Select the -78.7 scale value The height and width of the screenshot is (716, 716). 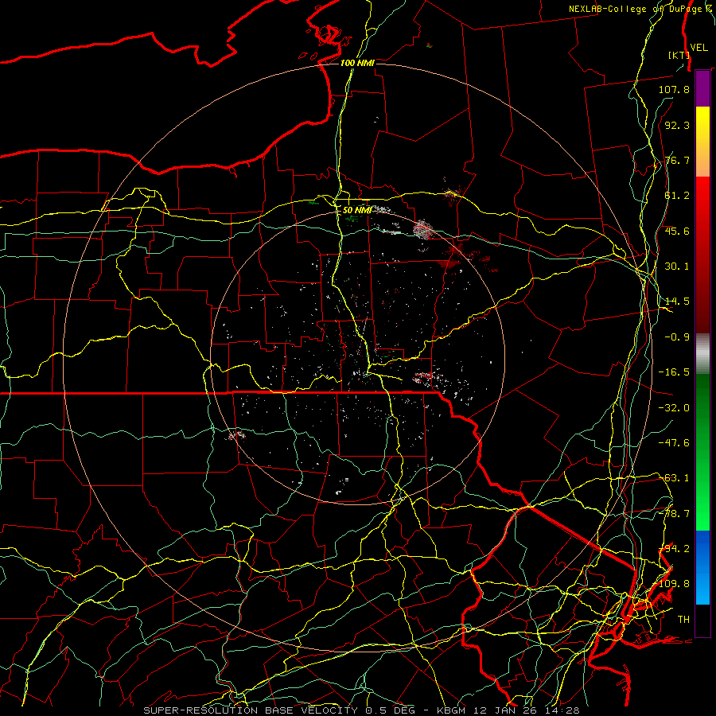coord(674,514)
